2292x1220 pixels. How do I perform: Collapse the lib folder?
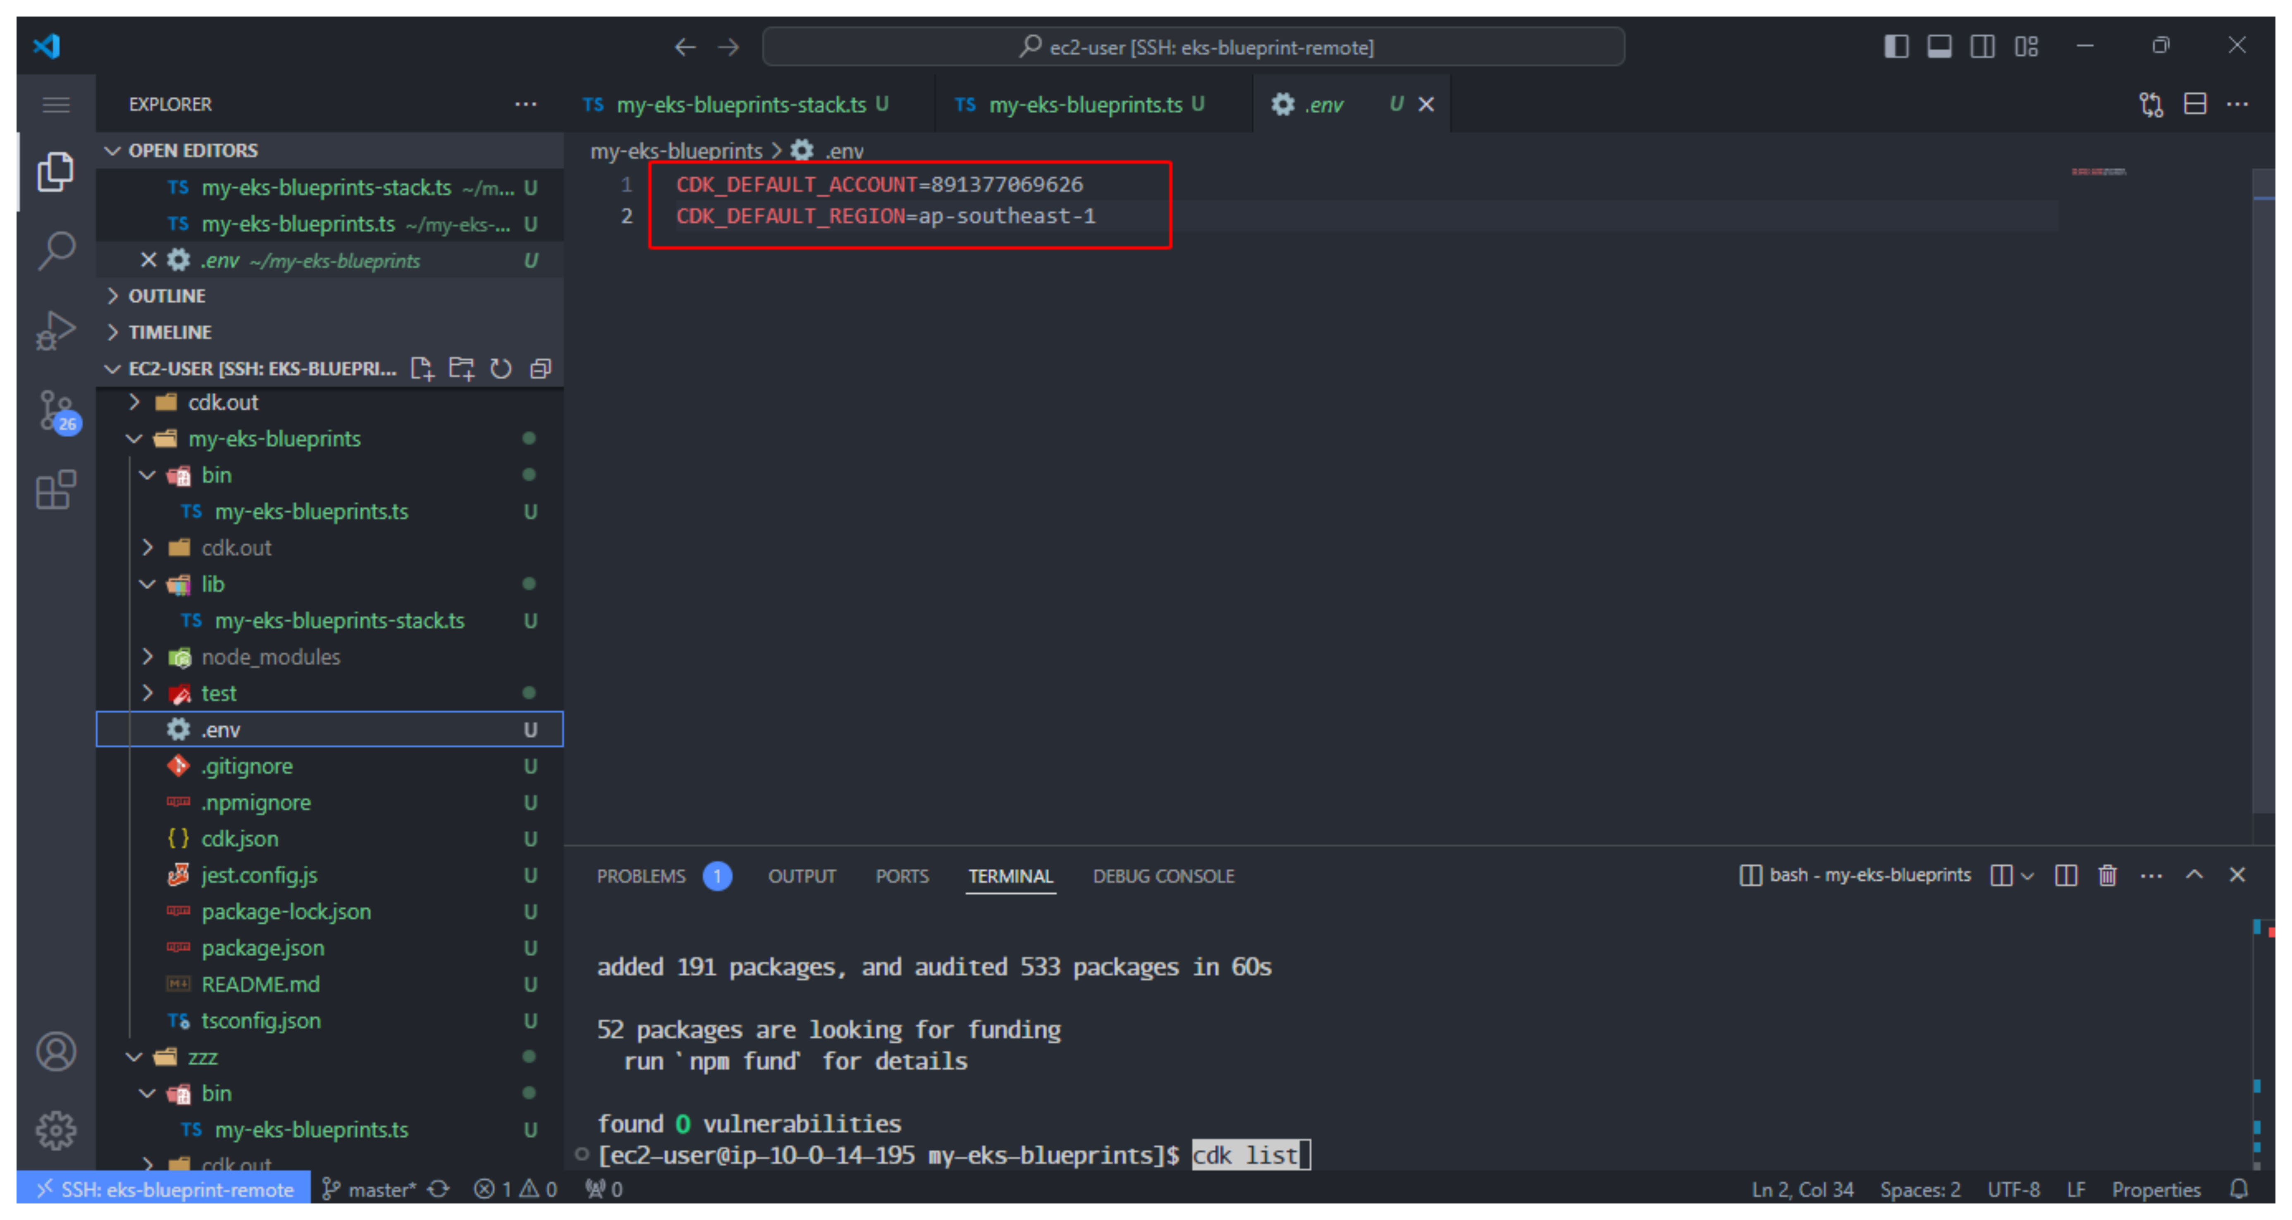click(x=329, y=585)
